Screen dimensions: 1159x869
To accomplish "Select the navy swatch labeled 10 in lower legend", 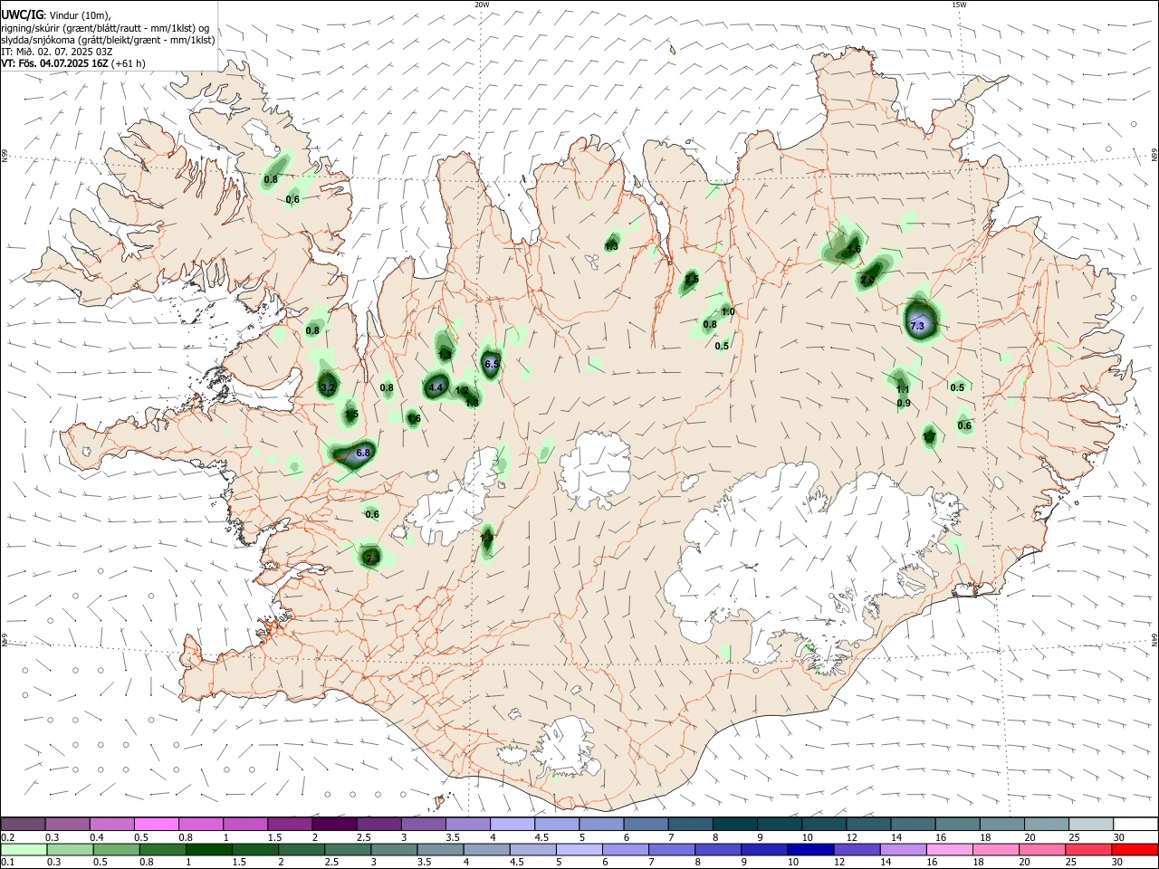I will tap(809, 849).
